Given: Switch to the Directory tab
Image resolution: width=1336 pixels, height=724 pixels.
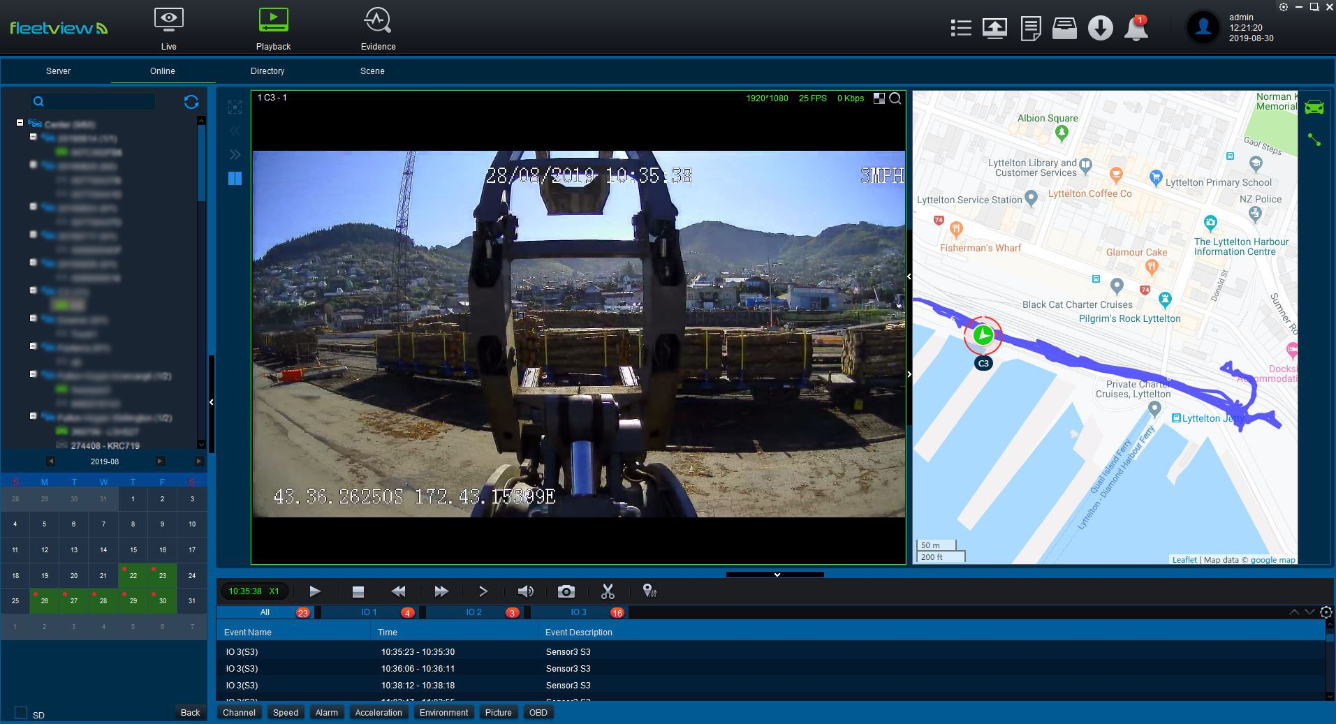Looking at the screenshot, I should point(267,71).
